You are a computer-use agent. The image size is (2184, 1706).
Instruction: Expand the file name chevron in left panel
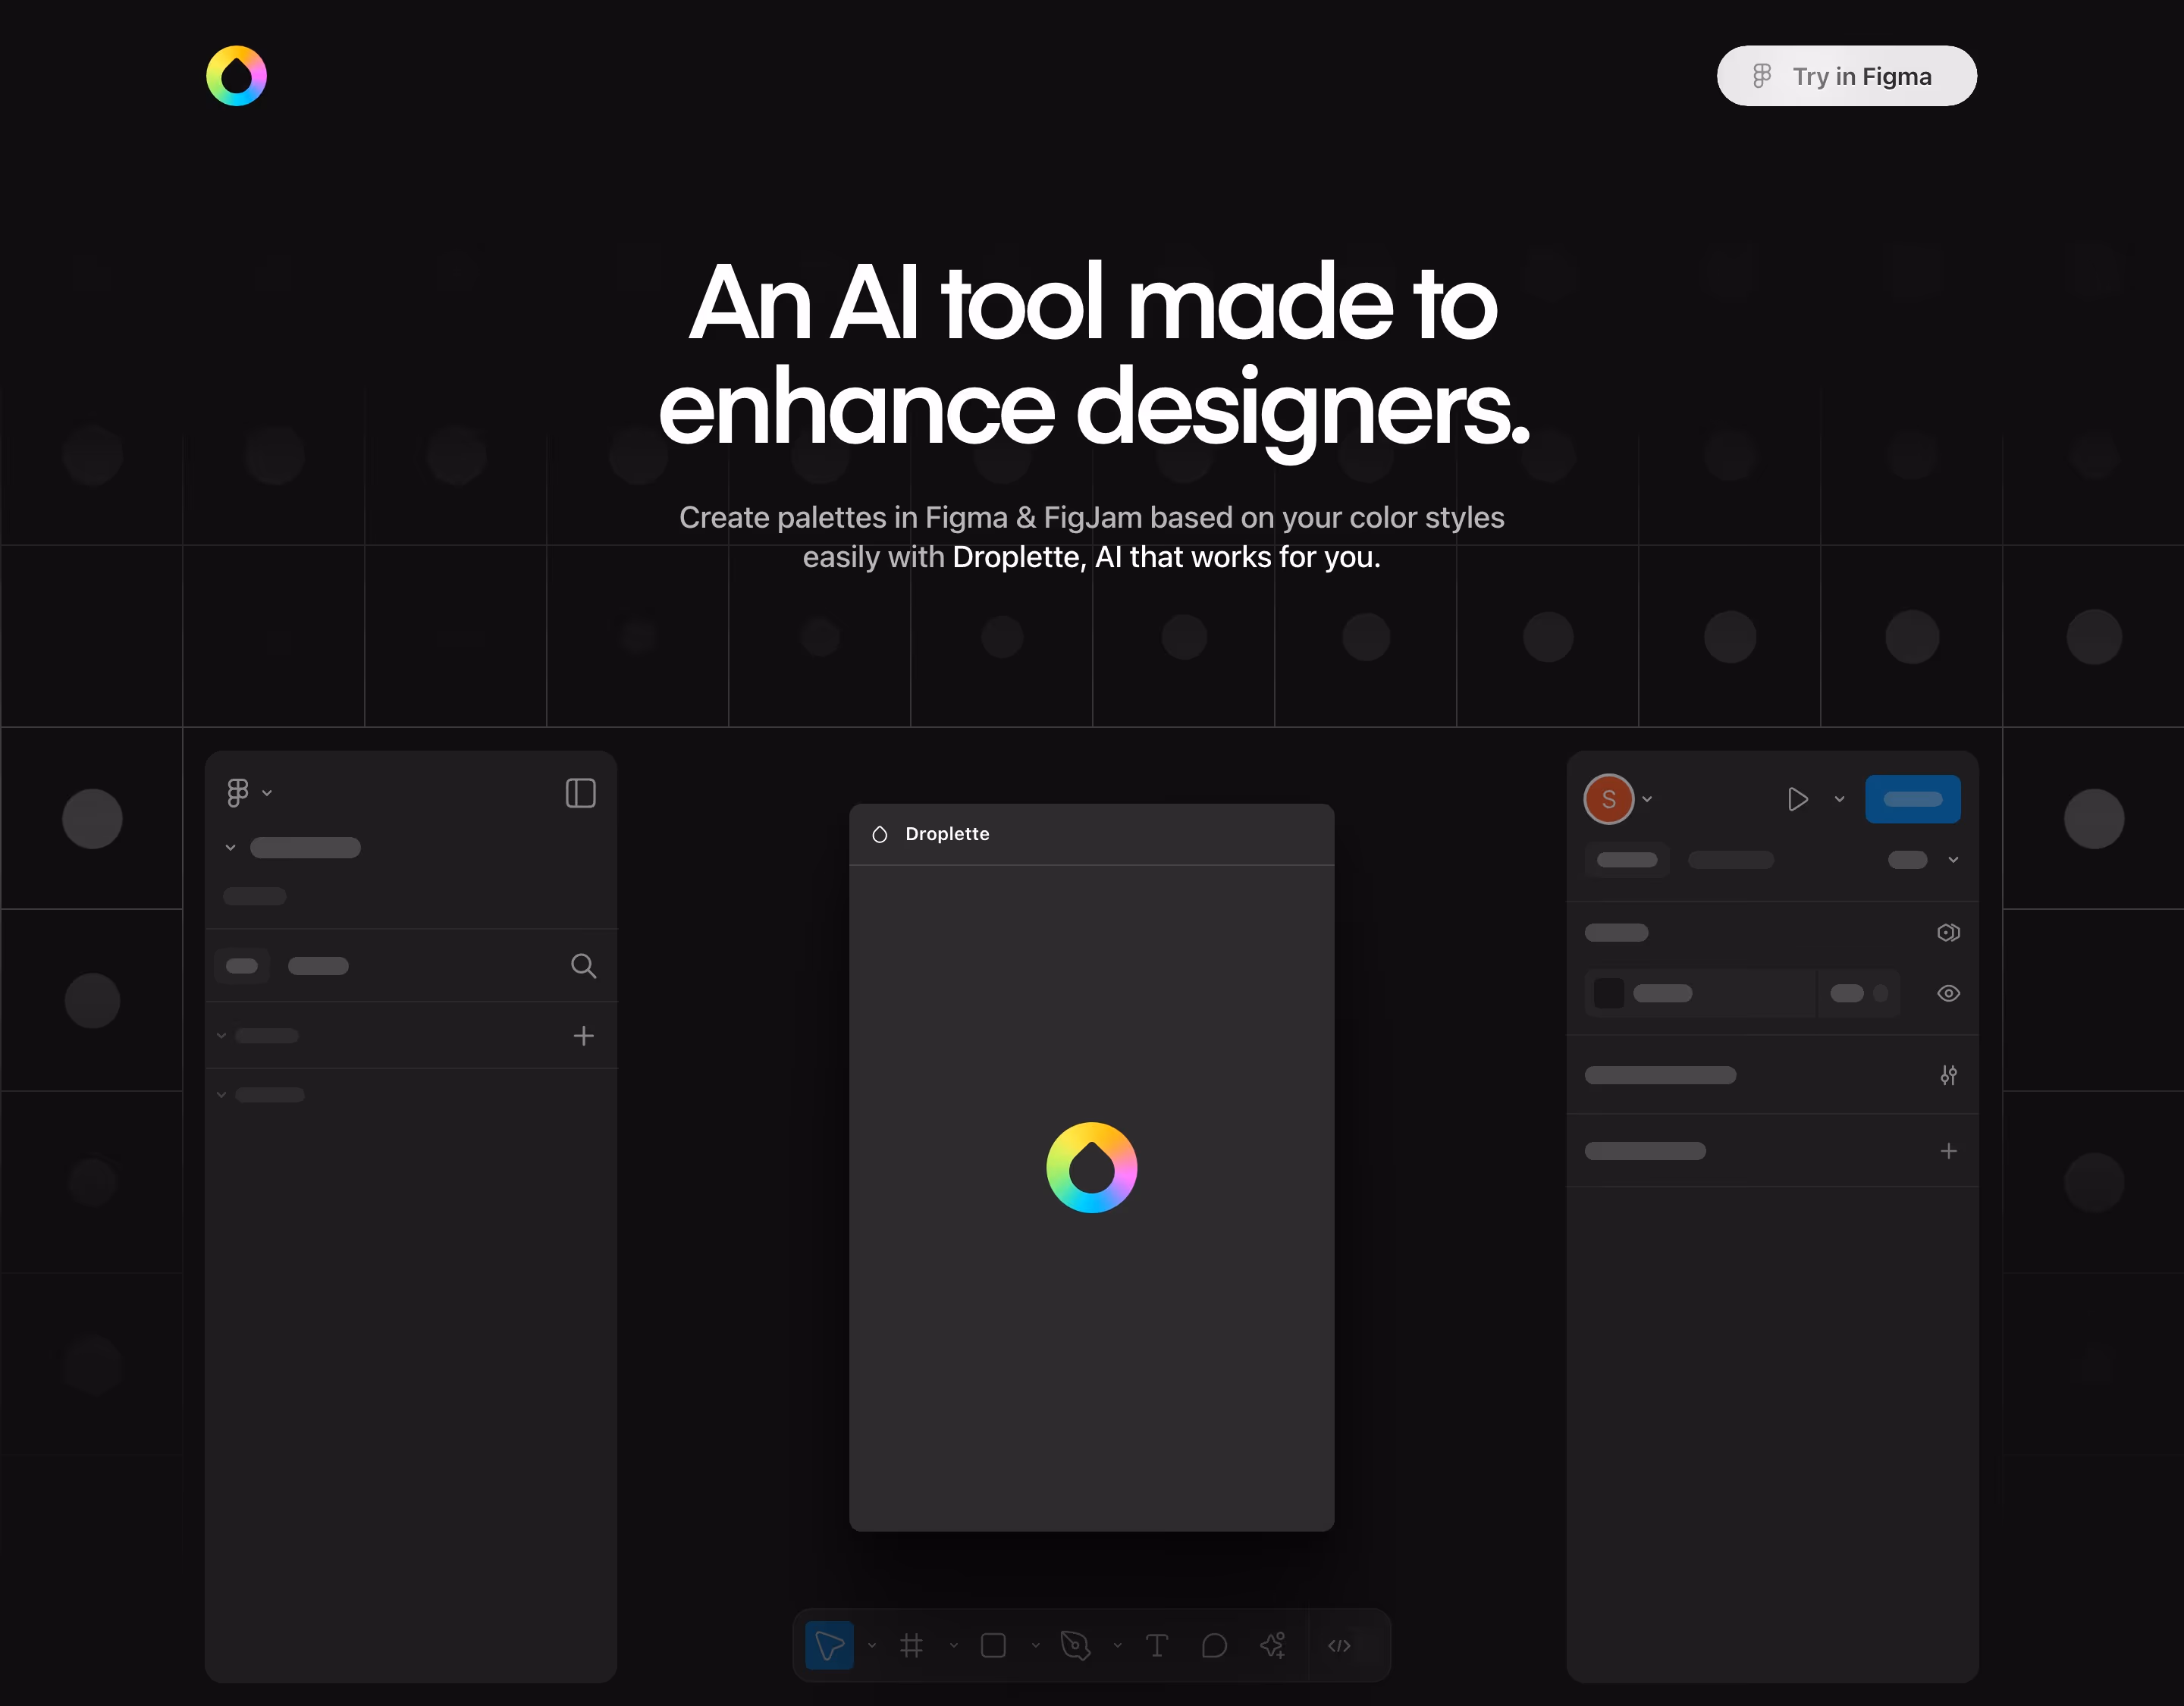230,848
